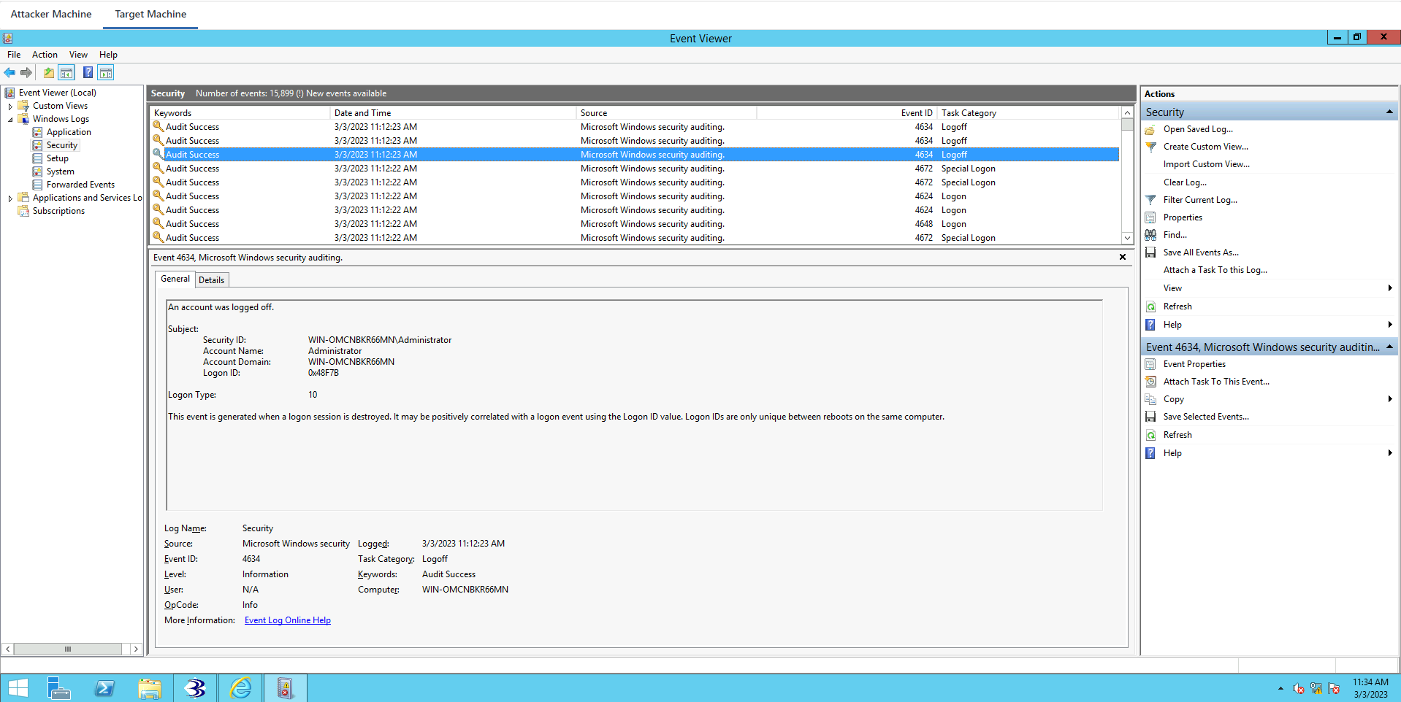Click the Attach Task To This Event icon

coord(1150,382)
